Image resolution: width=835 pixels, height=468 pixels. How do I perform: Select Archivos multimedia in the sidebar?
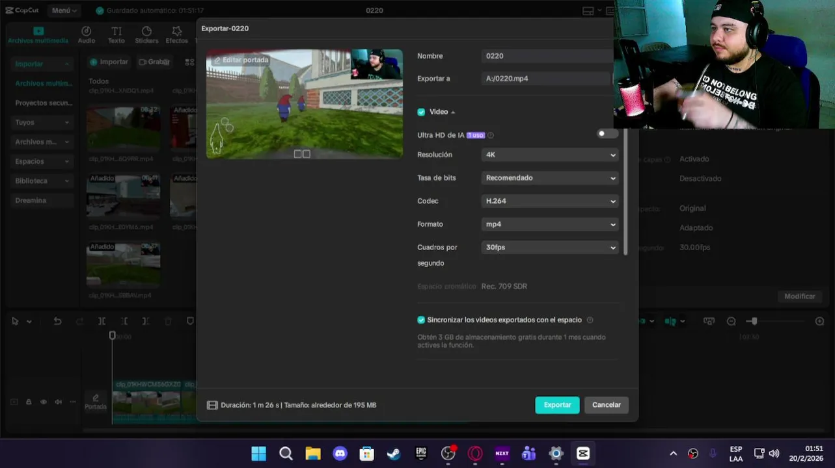tap(43, 83)
